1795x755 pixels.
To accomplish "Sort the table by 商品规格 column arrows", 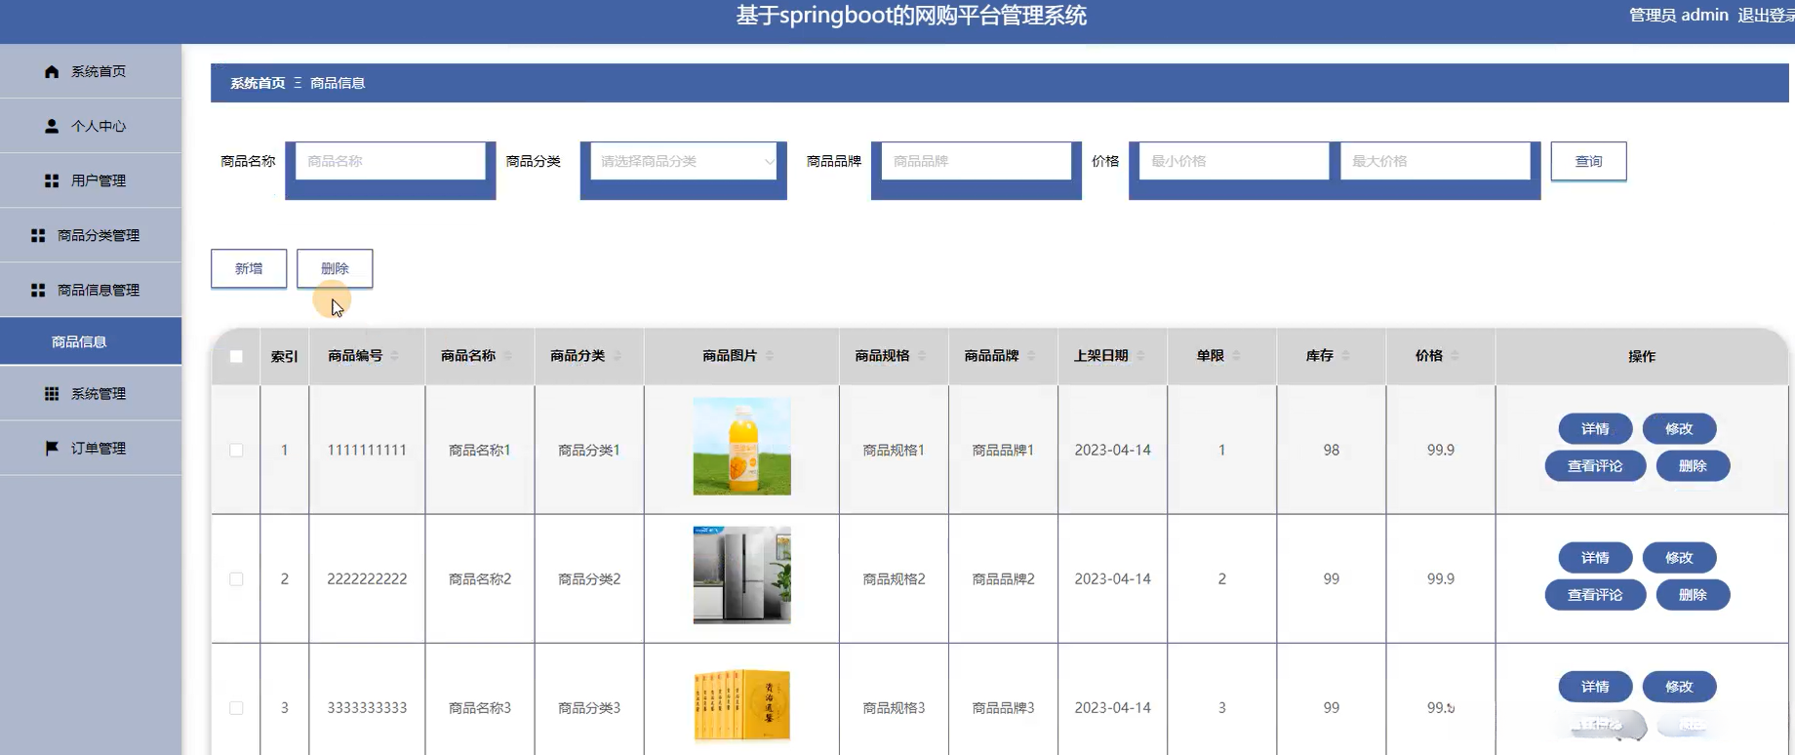I will tap(921, 356).
